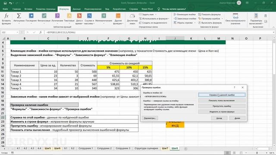This screenshot has height=155, width=276.
Task: Undo the last action
Action: pos(10,3)
